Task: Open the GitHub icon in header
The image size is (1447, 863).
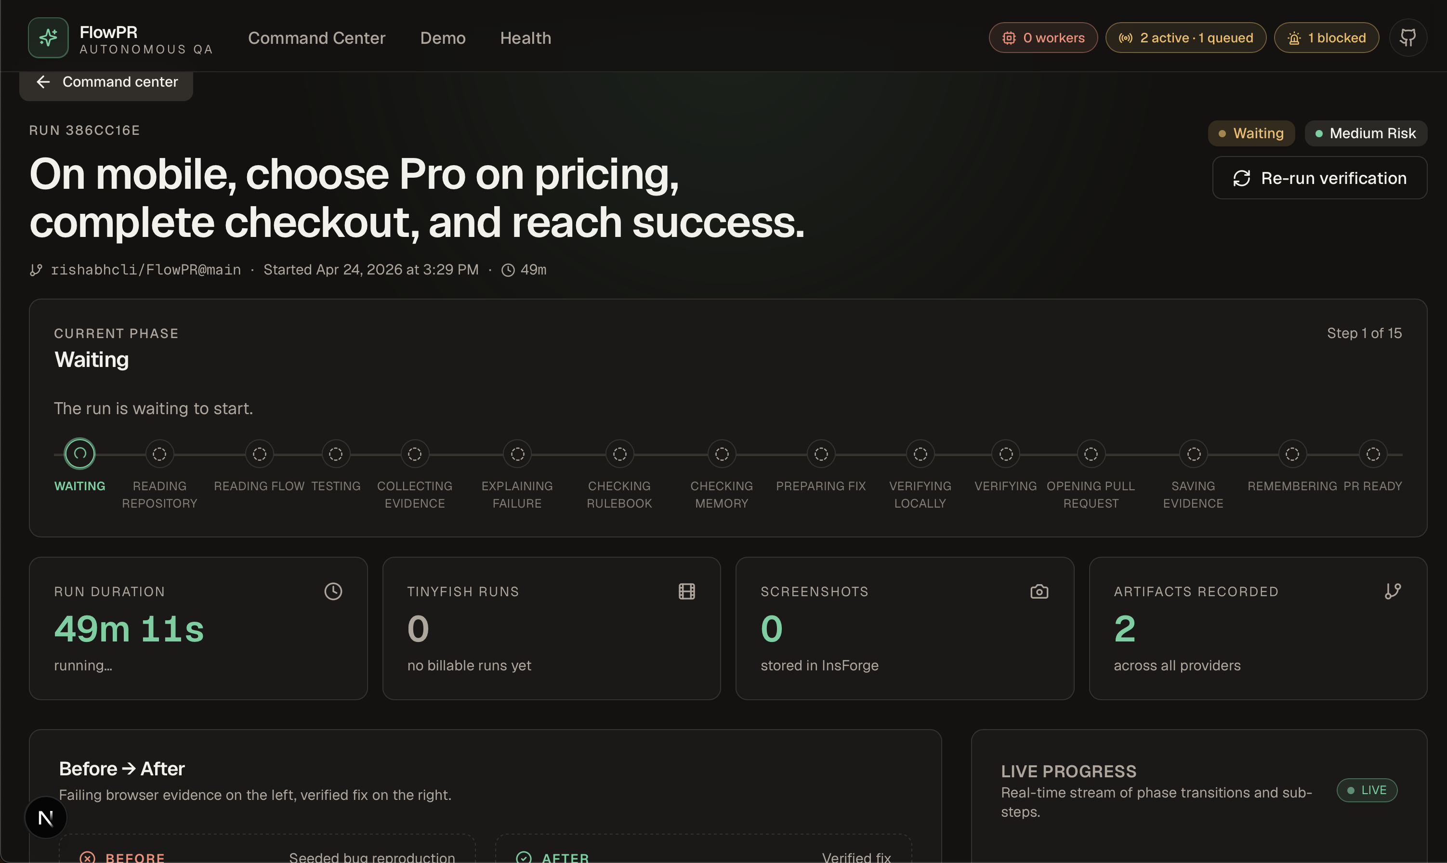Action: point(1408,38)
